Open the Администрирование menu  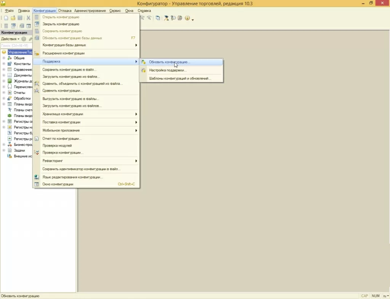click(90, 11)
